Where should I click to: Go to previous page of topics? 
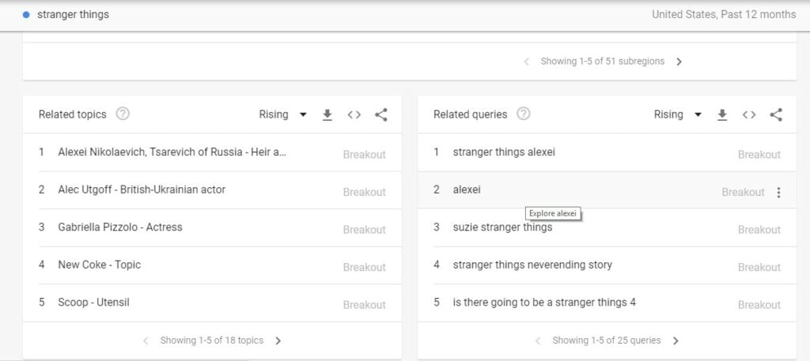tap(146, 340)
